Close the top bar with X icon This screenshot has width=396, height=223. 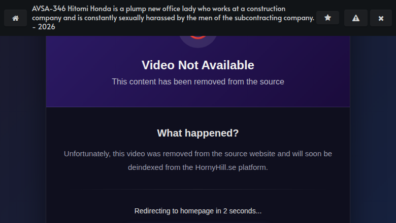[381, 18]
